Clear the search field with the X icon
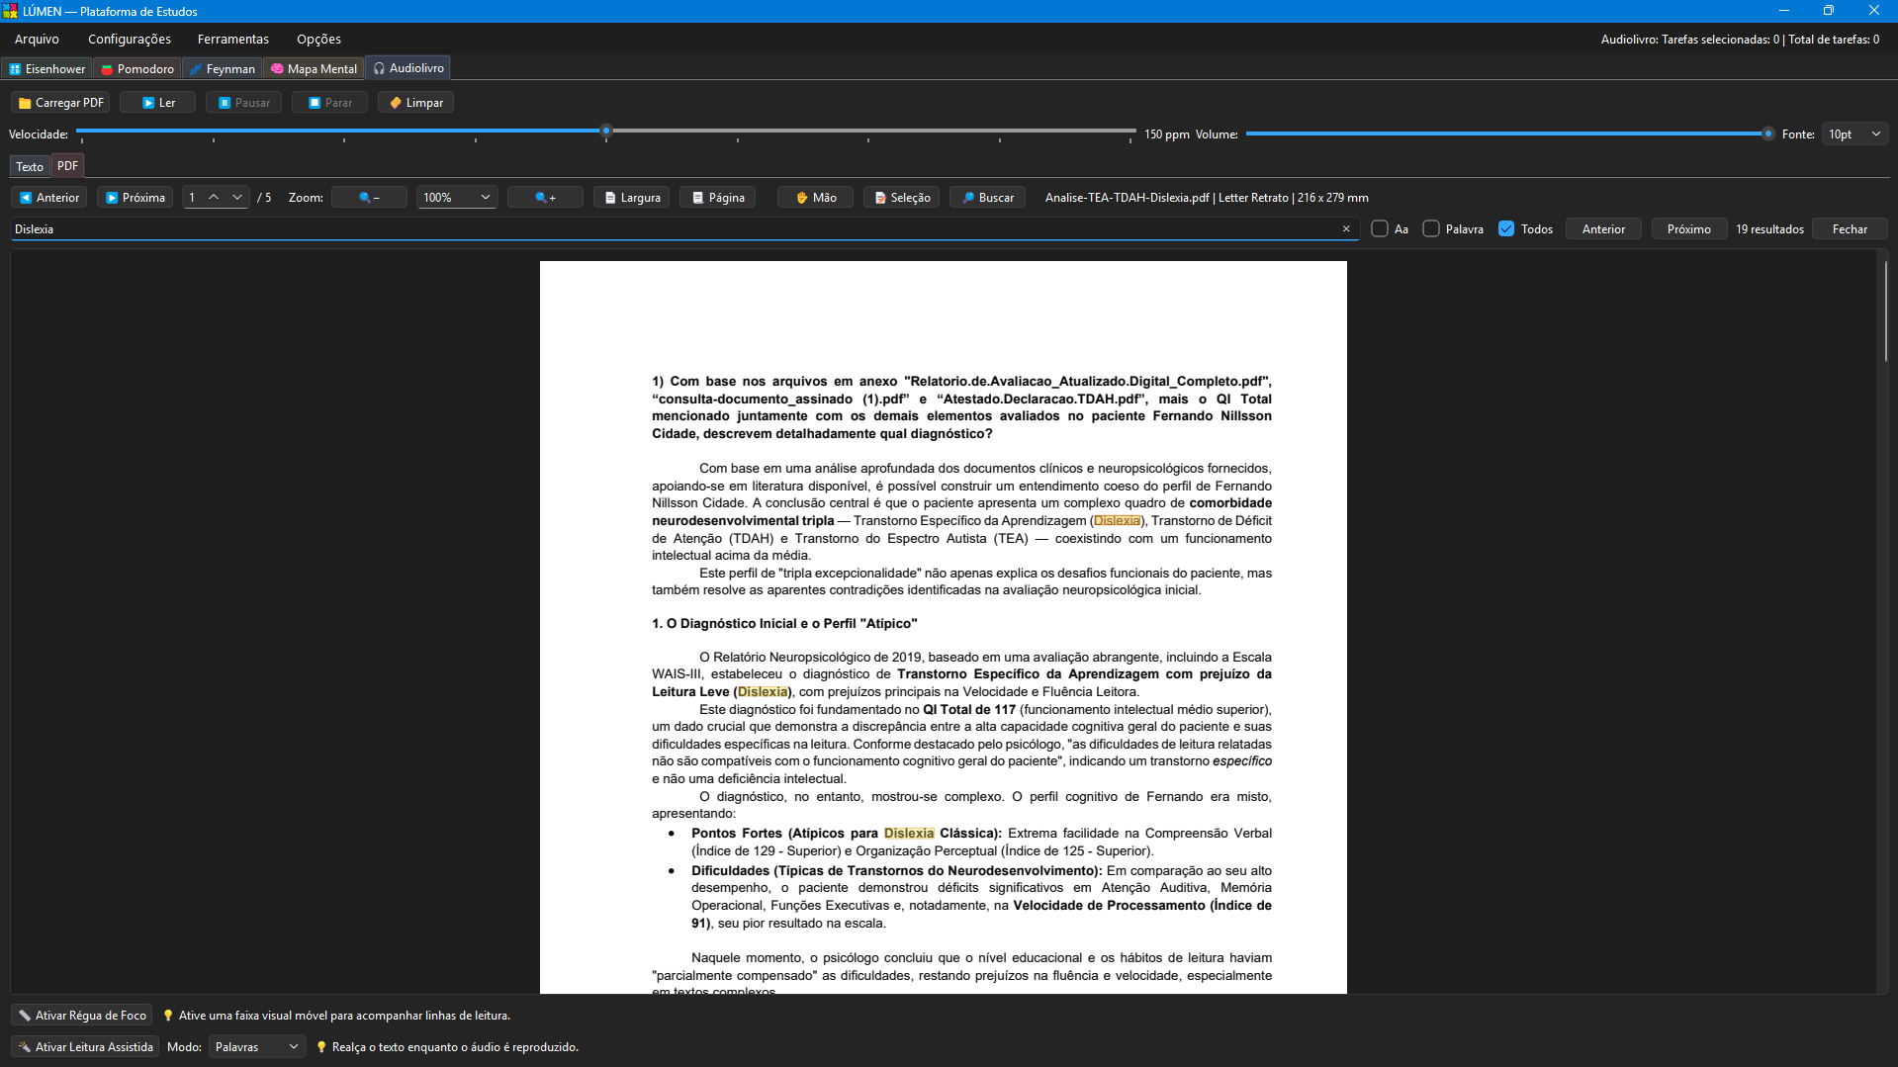 [1346, 229]
